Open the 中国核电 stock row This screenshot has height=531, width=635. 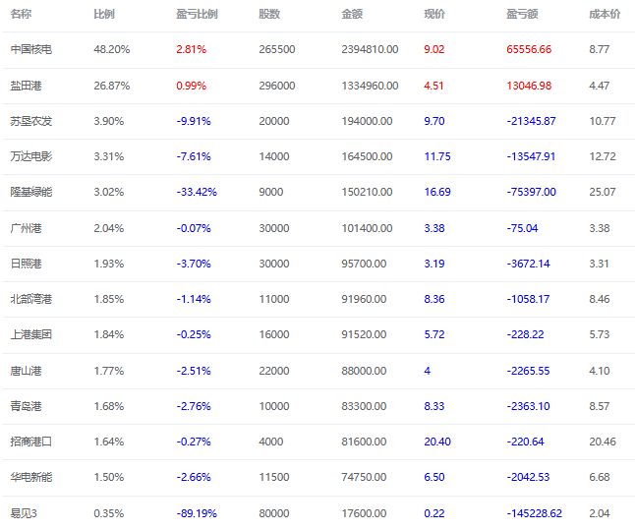click(318, 50)
